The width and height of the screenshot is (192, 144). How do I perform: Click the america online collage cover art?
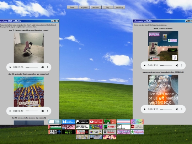[163, 46]
